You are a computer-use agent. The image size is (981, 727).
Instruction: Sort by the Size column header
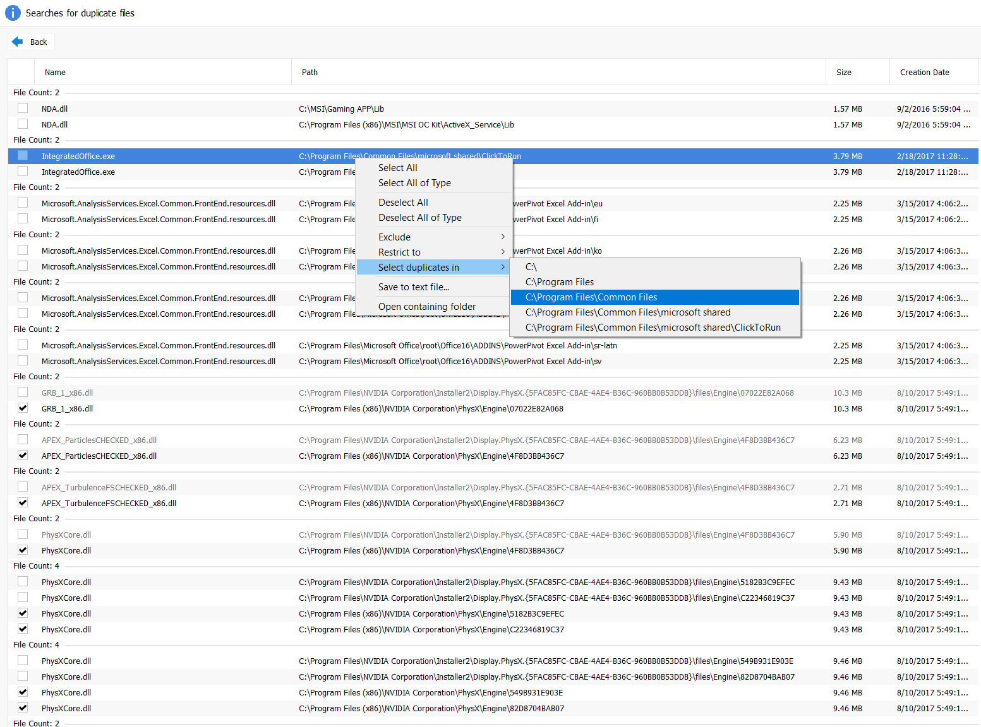tap(843, 73)
